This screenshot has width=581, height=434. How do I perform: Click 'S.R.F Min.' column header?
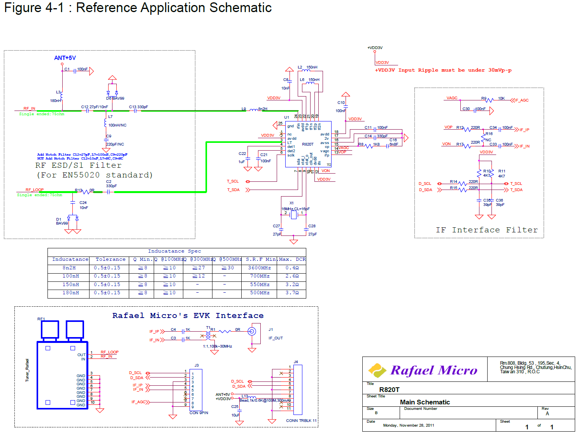[261, 259]
